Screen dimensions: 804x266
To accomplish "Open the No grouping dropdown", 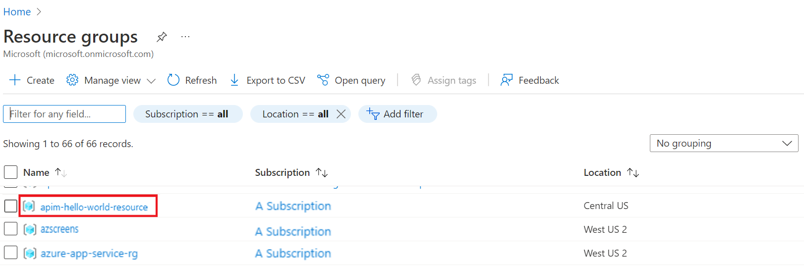I will tap(724, 143).
